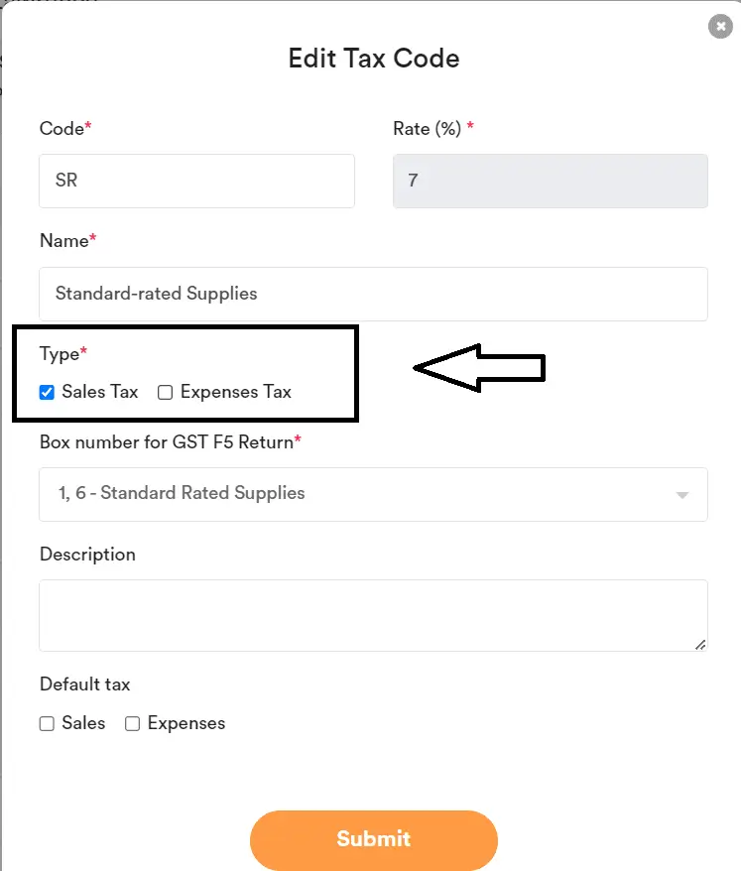The image size is (741, 871).
Task: Open the GST F5 Return box dropdown
Action: pos(373,493)
